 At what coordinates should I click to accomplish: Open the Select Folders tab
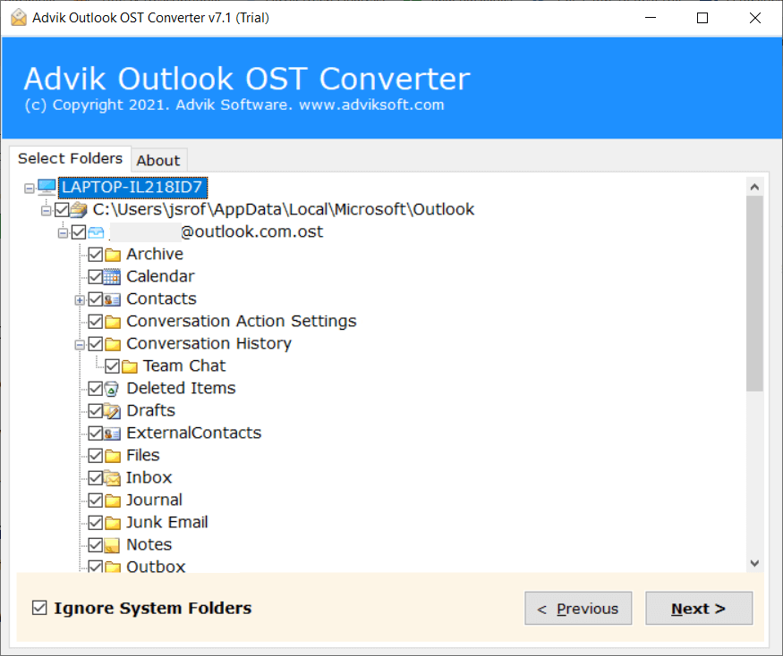tap(71, 158)
